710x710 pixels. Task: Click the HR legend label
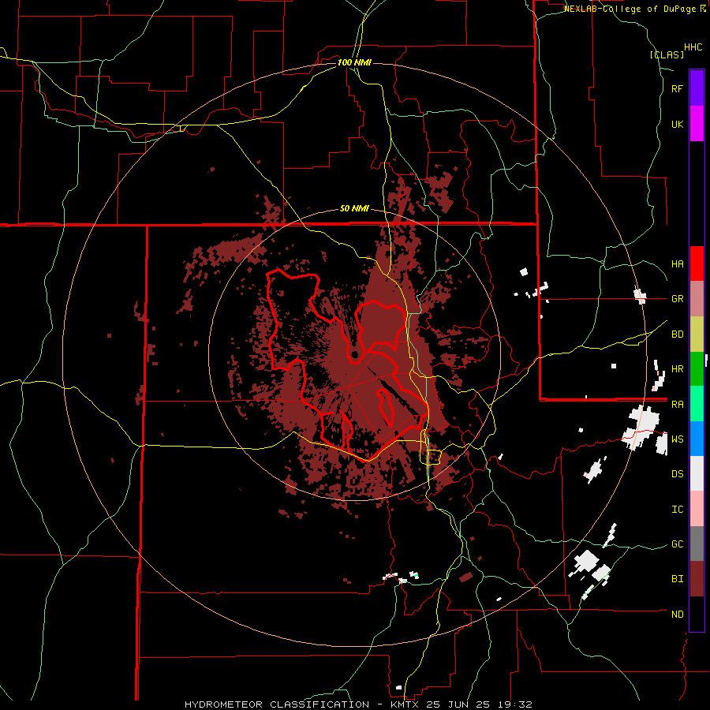pyautogui.click(x=677, y=369)
